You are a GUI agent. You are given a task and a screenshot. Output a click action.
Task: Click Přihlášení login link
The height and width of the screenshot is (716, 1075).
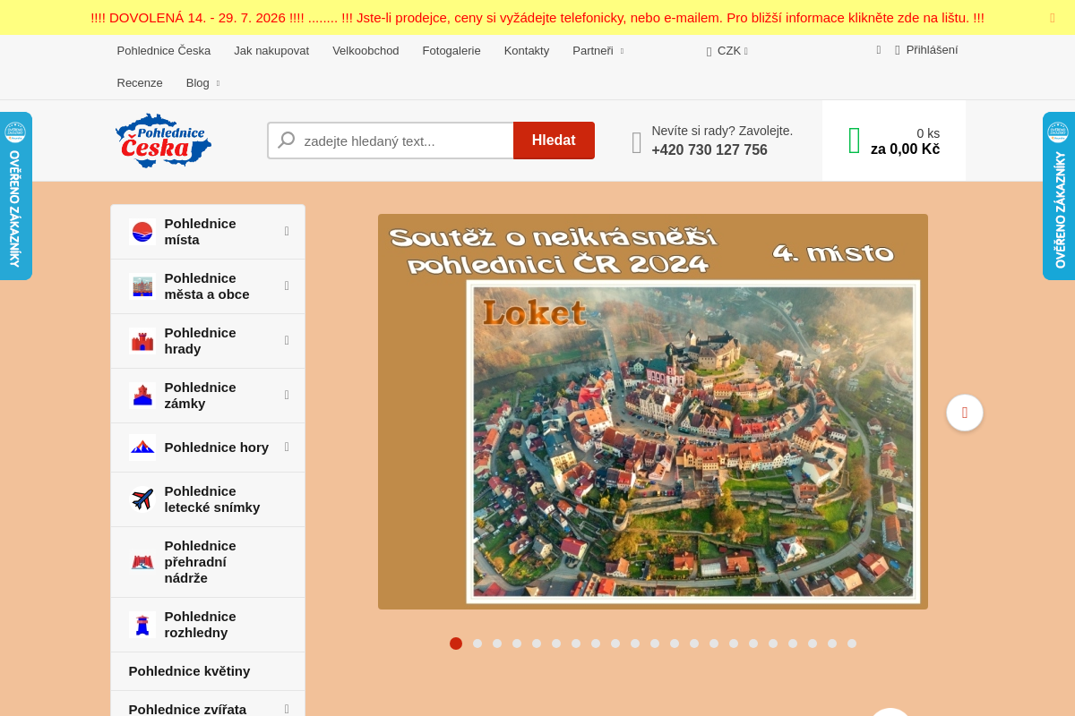point(932,50)
